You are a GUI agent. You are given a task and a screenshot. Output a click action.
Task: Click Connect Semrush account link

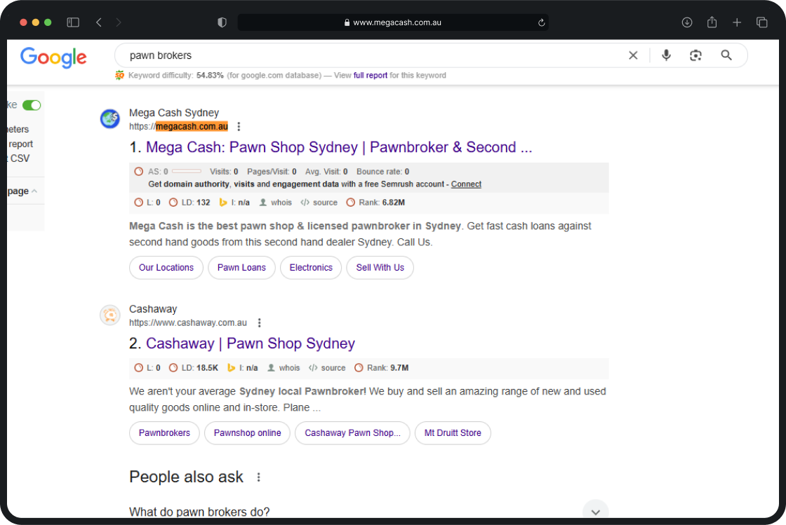point(466,184)
